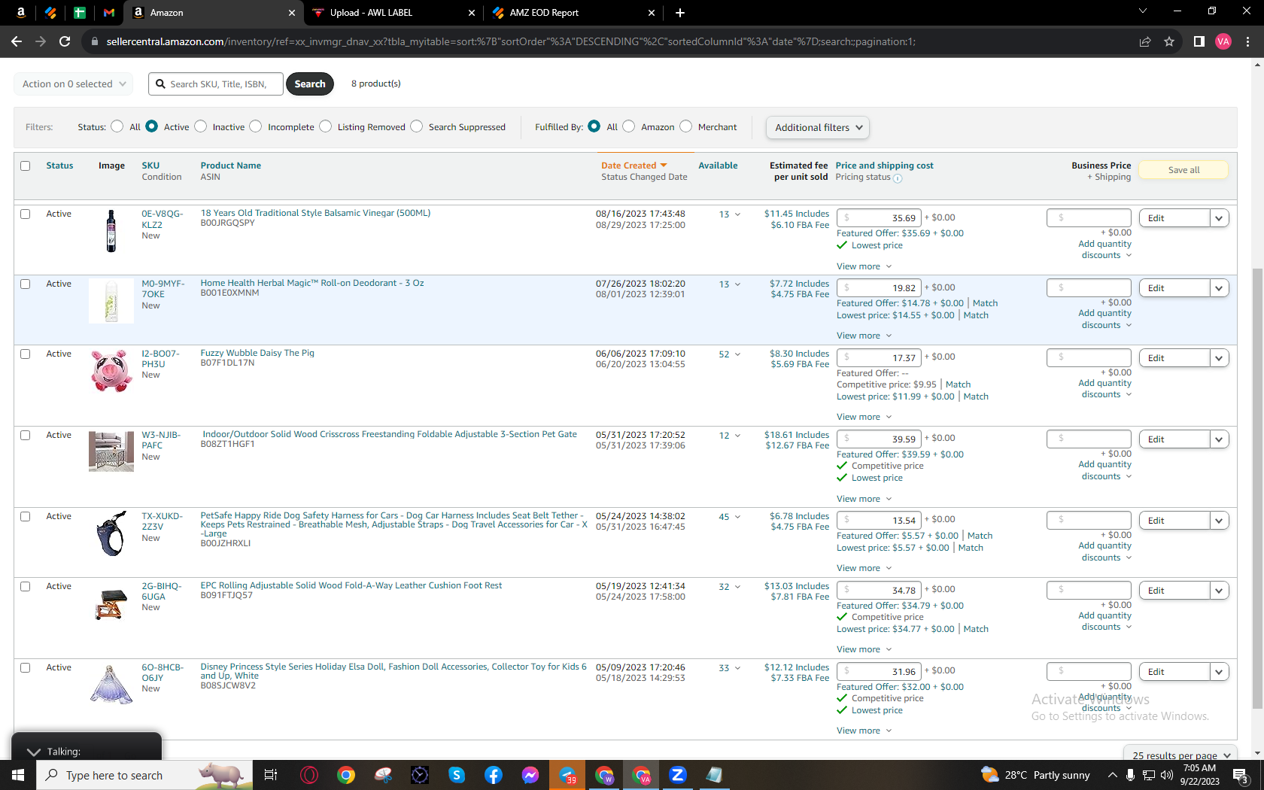This screenshot has height=790, width=1264.
Task: Switch to the AMZ EOD Report tab
Action: [573, 13]
